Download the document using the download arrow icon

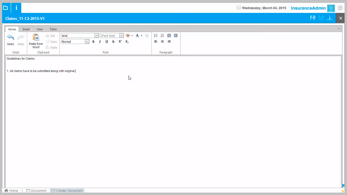330,18
